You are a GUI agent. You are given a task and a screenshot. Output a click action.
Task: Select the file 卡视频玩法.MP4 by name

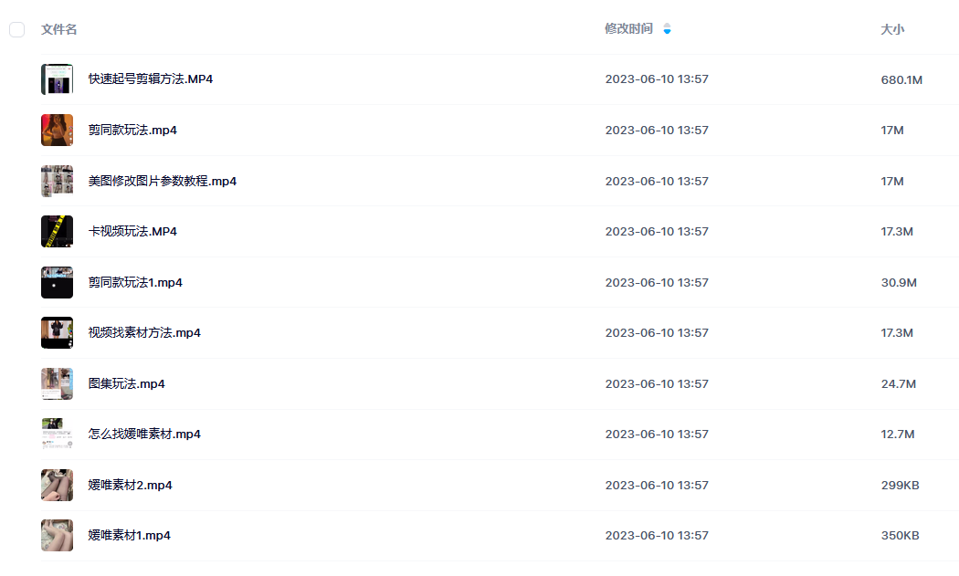point(132,232)
